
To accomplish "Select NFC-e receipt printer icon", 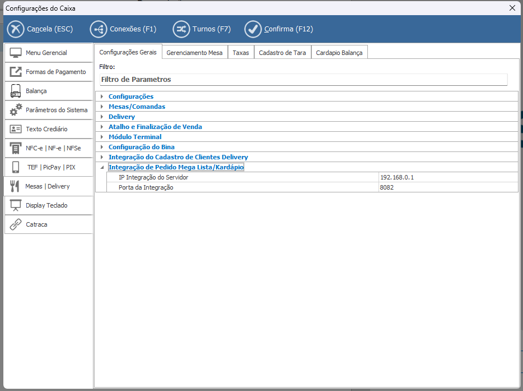I will (x=16, y=148).
